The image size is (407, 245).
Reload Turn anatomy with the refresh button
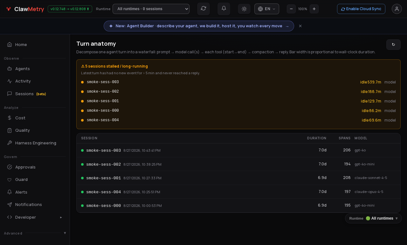pyautogui.click(x=393, y=45)
